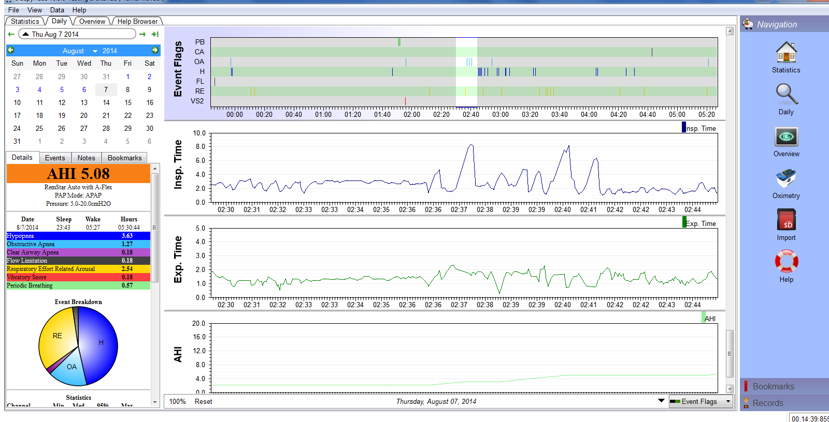Click the details panel scrollbar down arrow
This screenshot has height=422, width=829.
154,402
